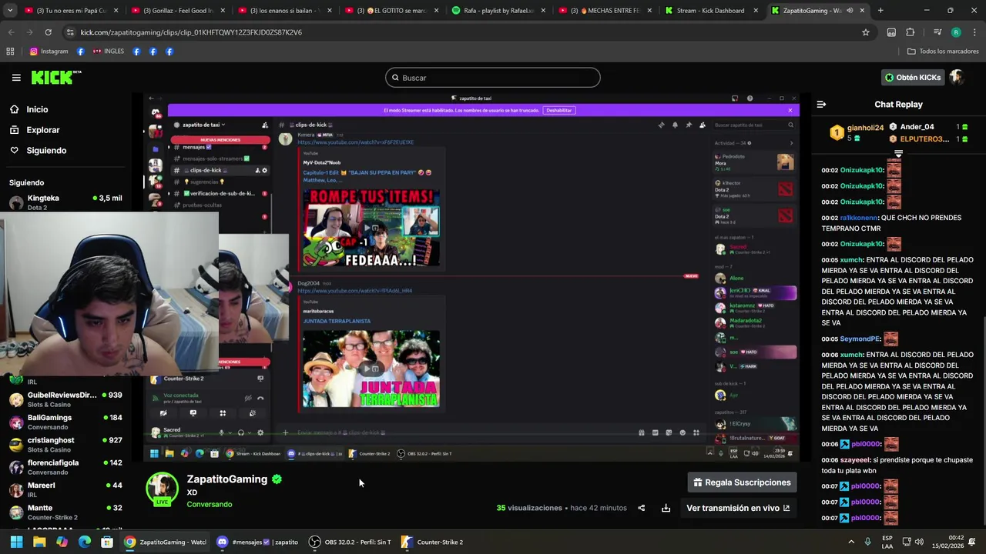Switch to Gorillaz - Feel Good tab

click(x=176, y=11)
